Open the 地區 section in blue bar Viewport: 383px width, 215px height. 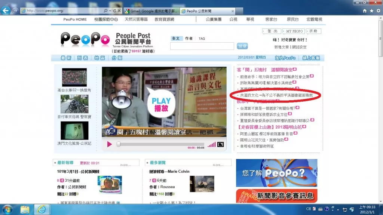pos(99,58)
